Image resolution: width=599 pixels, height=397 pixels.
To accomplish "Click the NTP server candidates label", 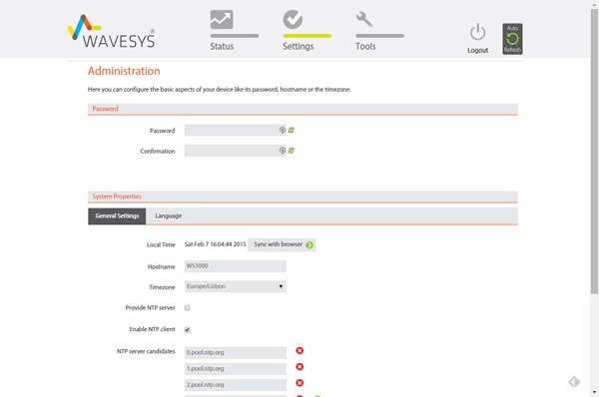I will pyautogui.click(x=146, y=351).
